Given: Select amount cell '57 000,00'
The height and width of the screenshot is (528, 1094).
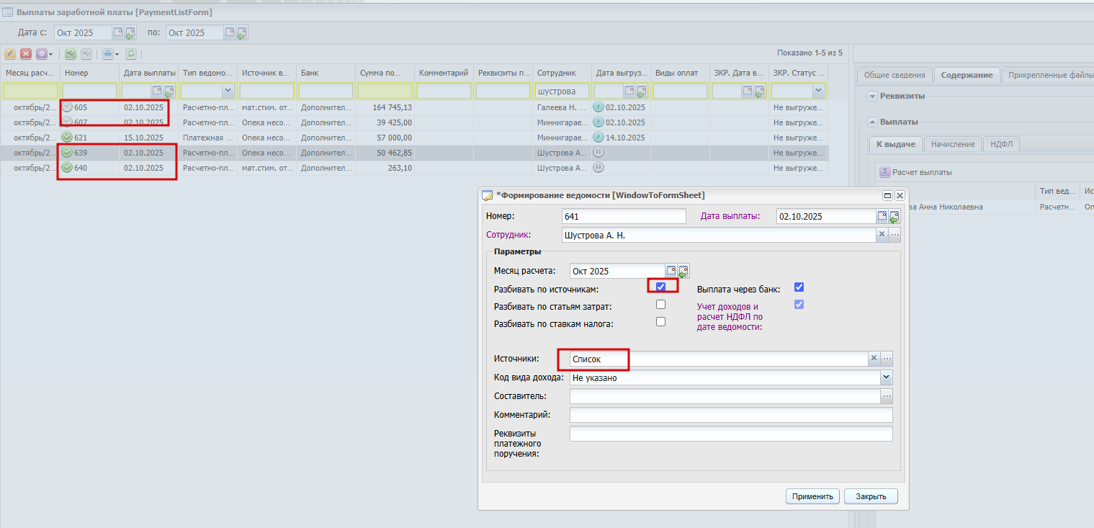Looking at the screenshot, I should [385, 138].
